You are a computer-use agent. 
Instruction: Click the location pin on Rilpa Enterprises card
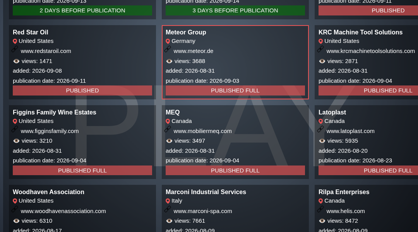click(321, 201)
